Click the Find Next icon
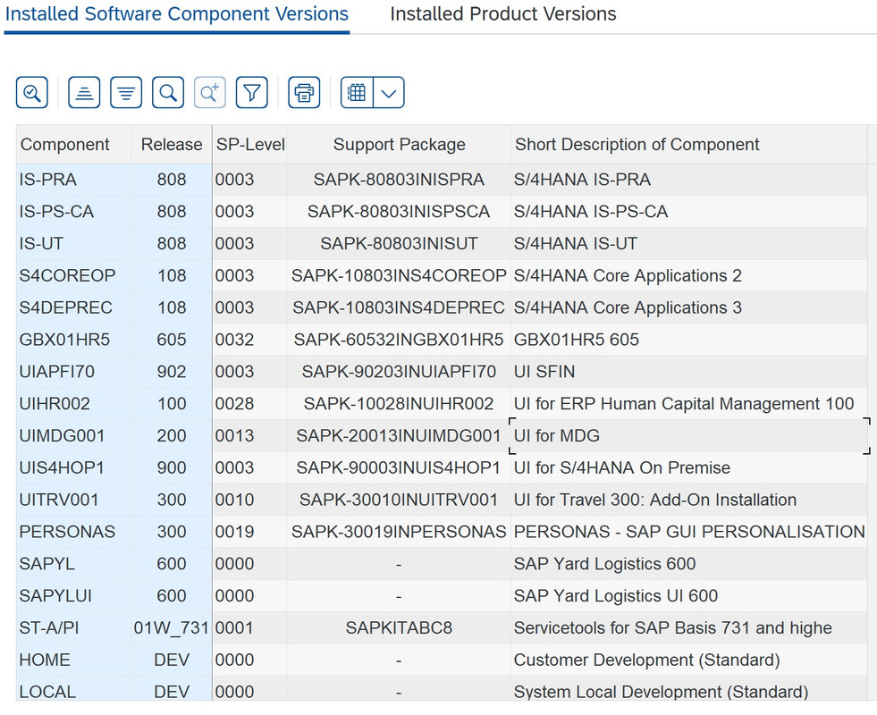The width and height of the screenshot is (877, 715). coord(210,92)
